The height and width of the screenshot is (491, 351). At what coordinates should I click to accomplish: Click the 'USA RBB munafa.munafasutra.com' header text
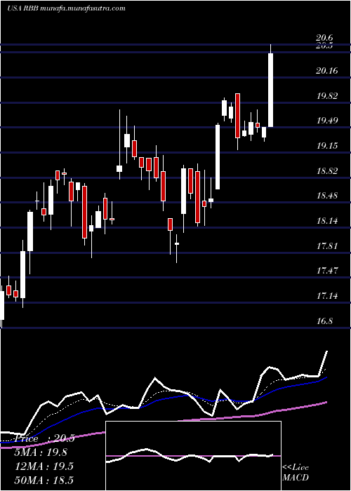pos(67,8)
